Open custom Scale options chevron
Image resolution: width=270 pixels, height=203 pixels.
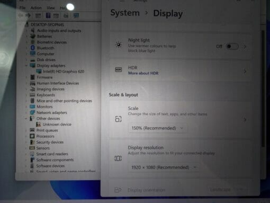click(245, 120)
